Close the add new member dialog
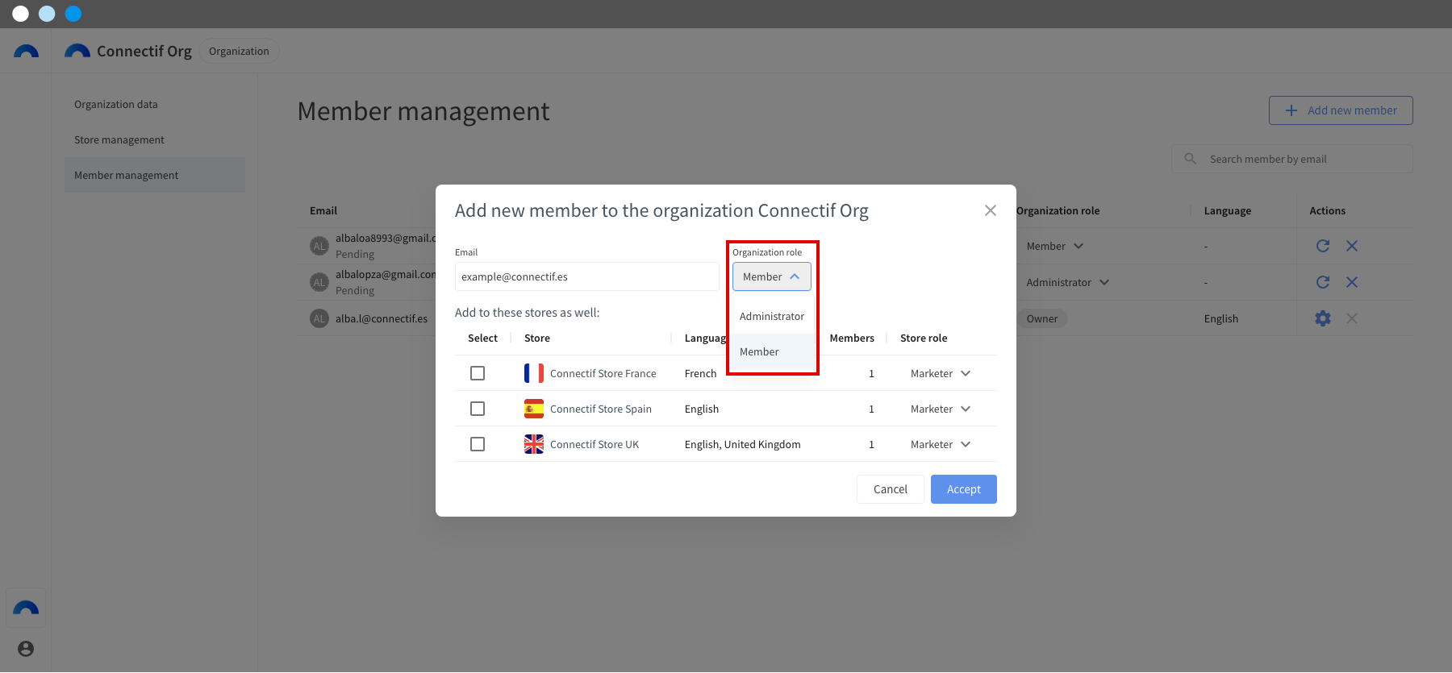This screenshot has height=673, width=1452. 991,210
